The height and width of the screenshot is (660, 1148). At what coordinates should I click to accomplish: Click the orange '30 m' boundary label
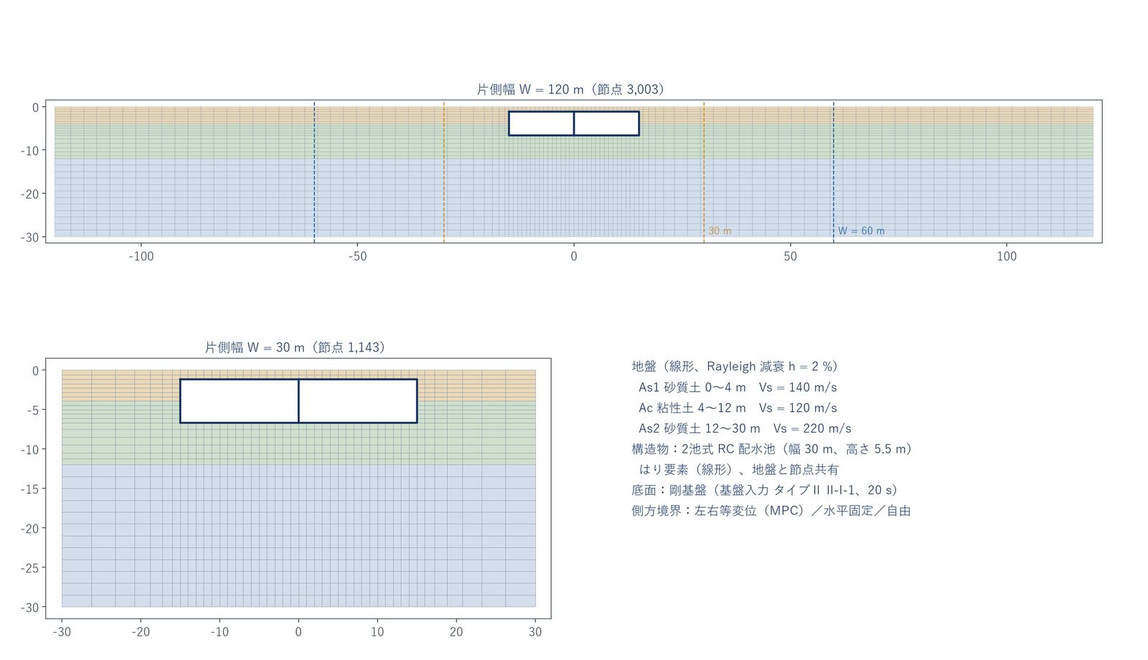point(720,231)
